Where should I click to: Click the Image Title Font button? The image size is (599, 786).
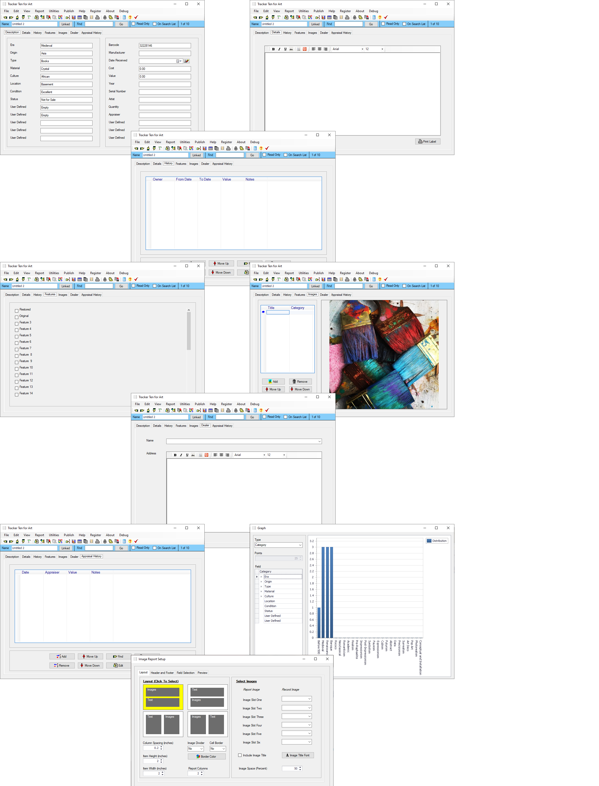tap(298, 755)
